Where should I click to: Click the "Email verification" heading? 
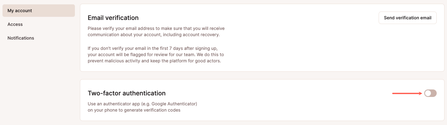113,18
